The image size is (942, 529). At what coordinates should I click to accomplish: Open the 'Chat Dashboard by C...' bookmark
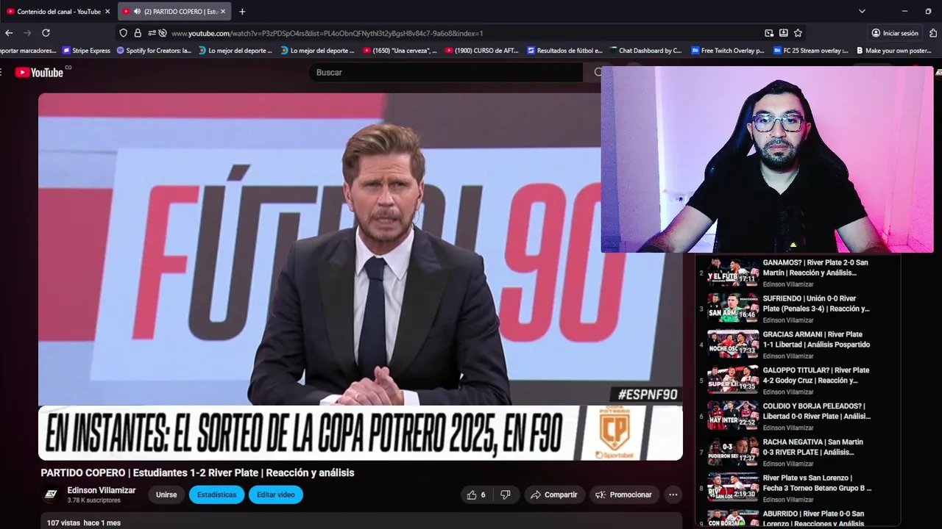[645, 51]
